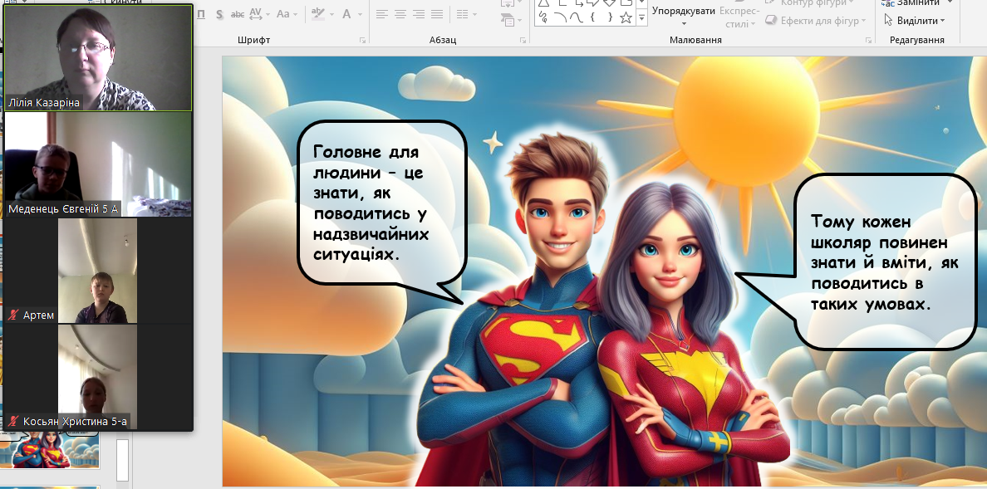987x489 pixels.
Task: Click the Експрес-стилі quick styles button
Action: (x=739, y=17)
